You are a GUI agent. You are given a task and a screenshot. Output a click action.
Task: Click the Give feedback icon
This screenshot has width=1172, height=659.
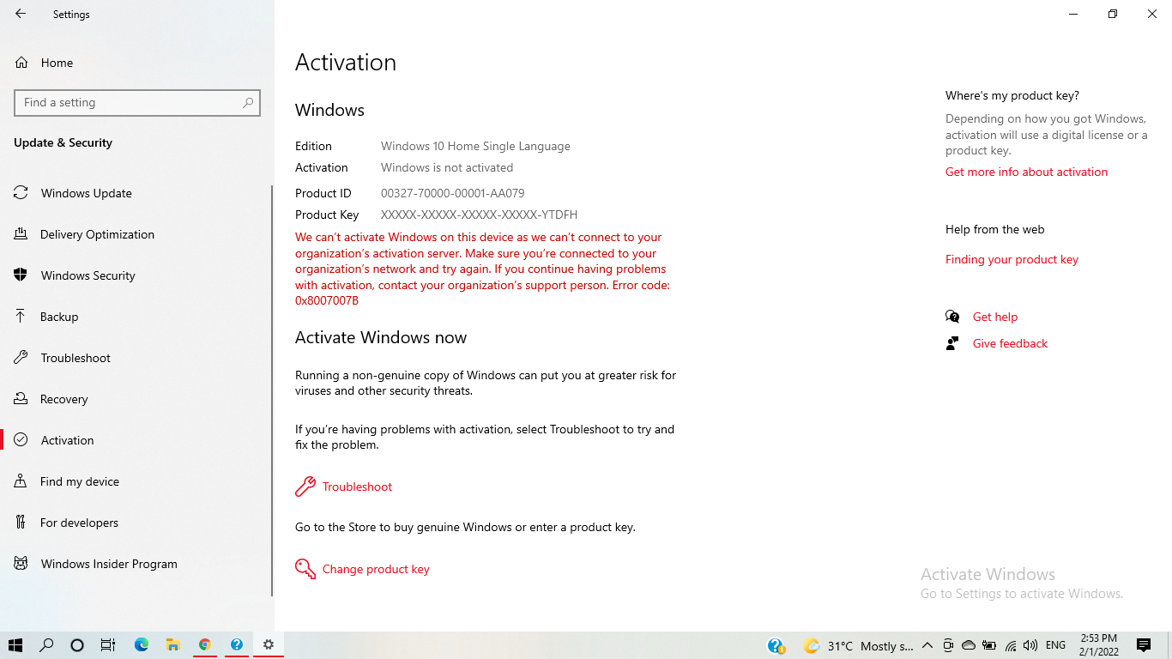tap(951, 343)
